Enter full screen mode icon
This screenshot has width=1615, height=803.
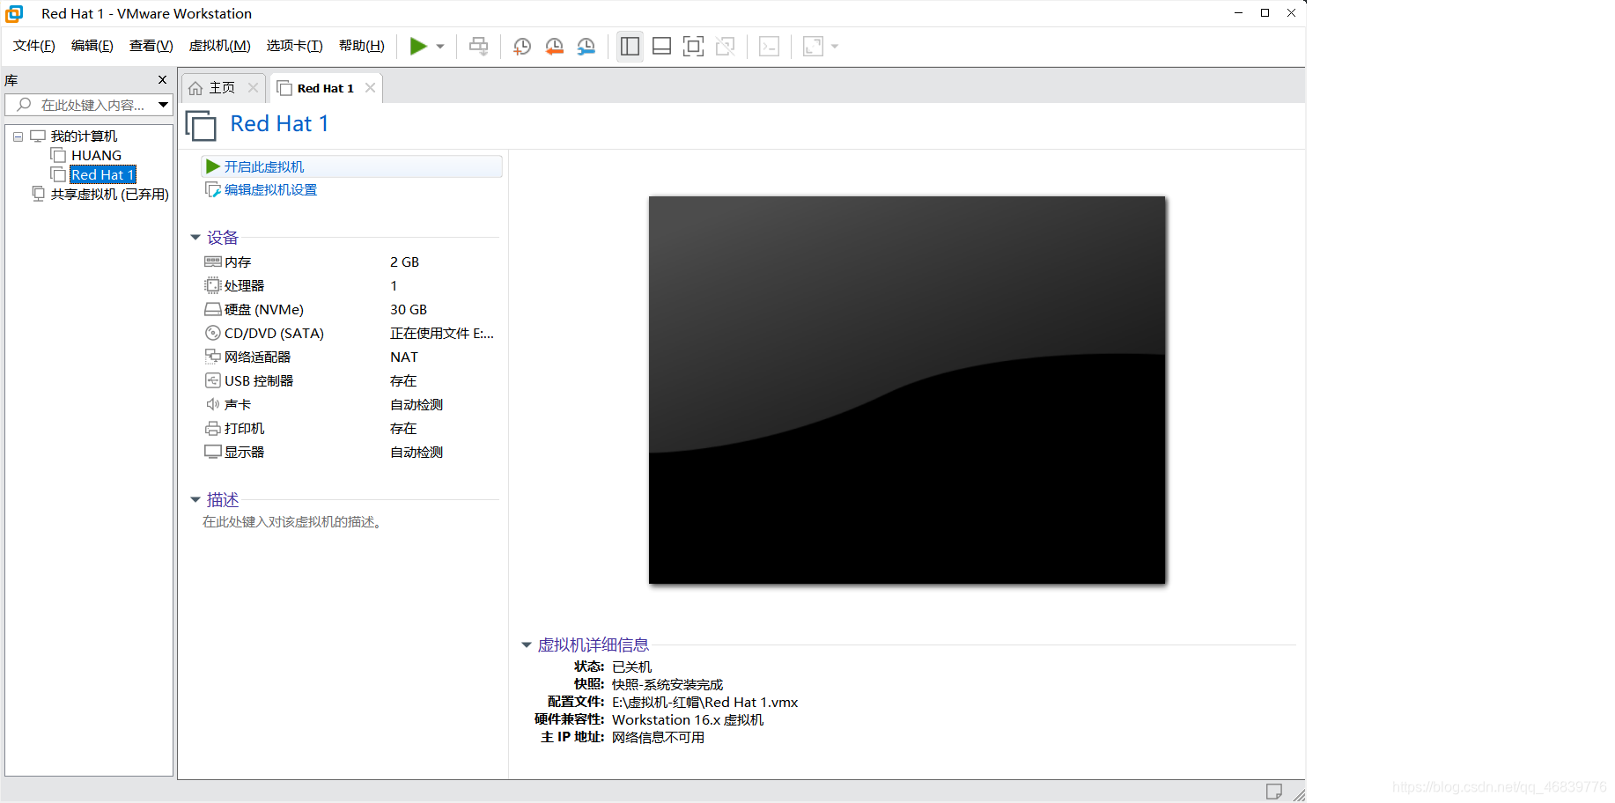693,47
